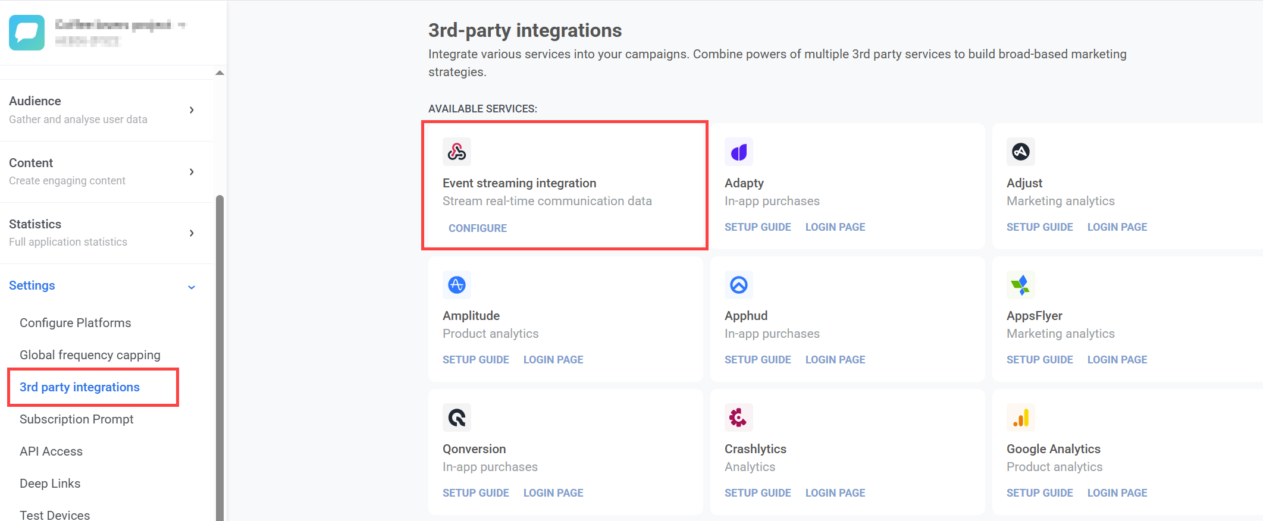Open Adapty SETUP GUIDE link
The height and width of the screenshot is (521, 1263).
tap(758, 227)
